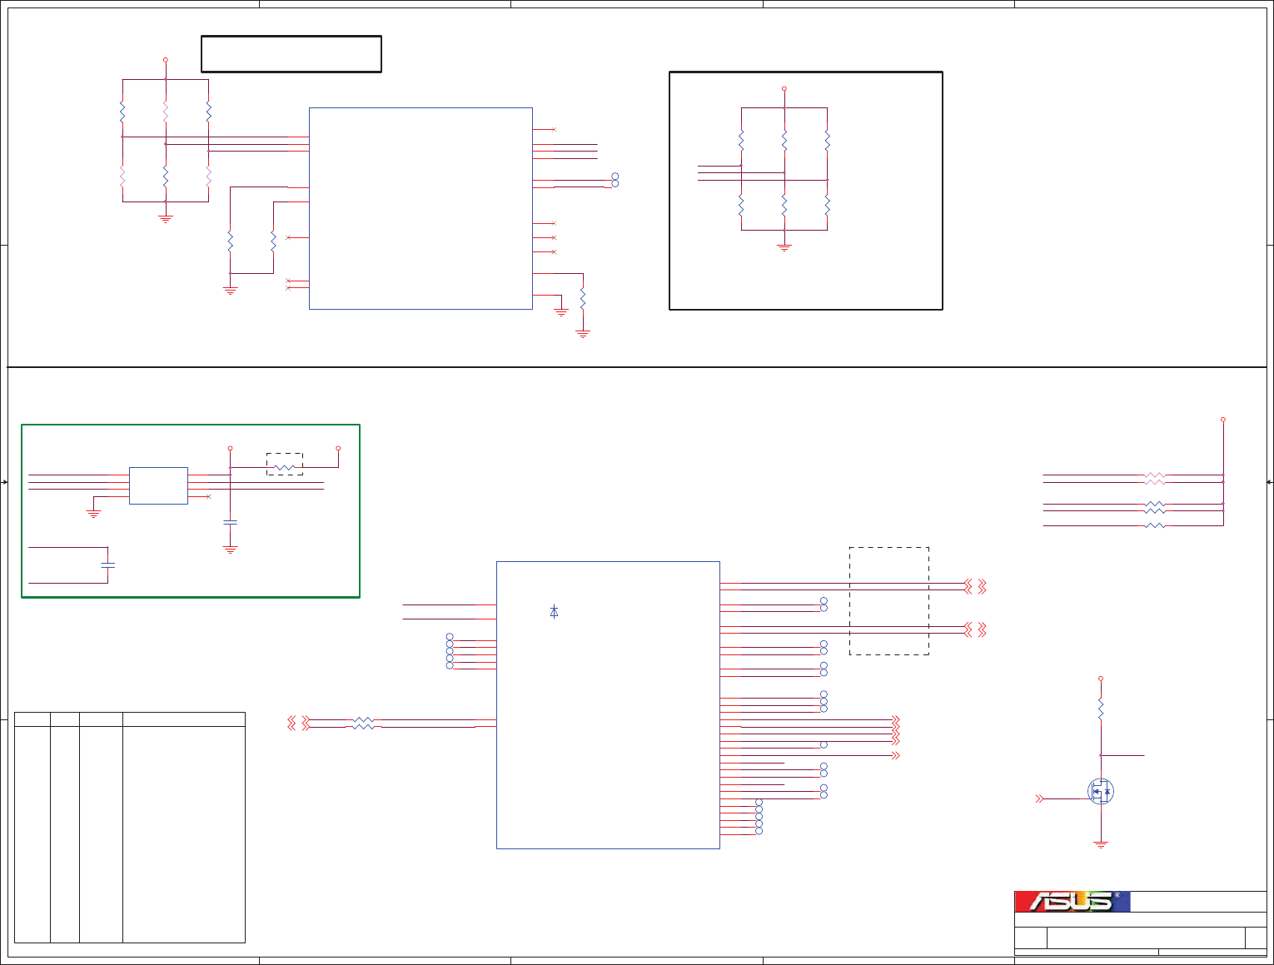This screenshot has height=965, width=1274.
Task: Select the no-connect X on the green-frame IC
Action: click(x=208, y=497)
